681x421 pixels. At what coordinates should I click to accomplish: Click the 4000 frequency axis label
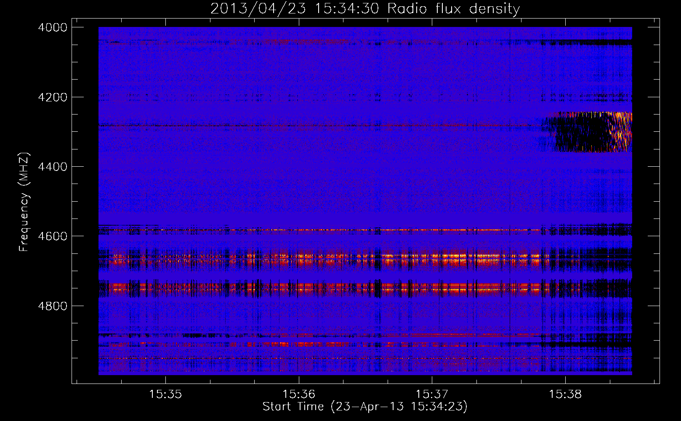(x=53, y=27)
